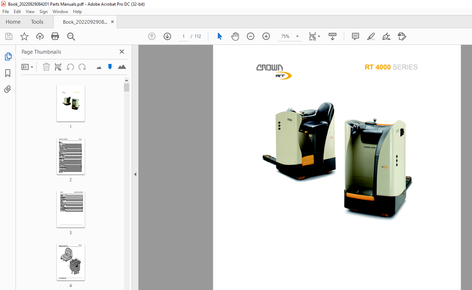Open thumbnail options dropdown menu

tap(27, 67)
